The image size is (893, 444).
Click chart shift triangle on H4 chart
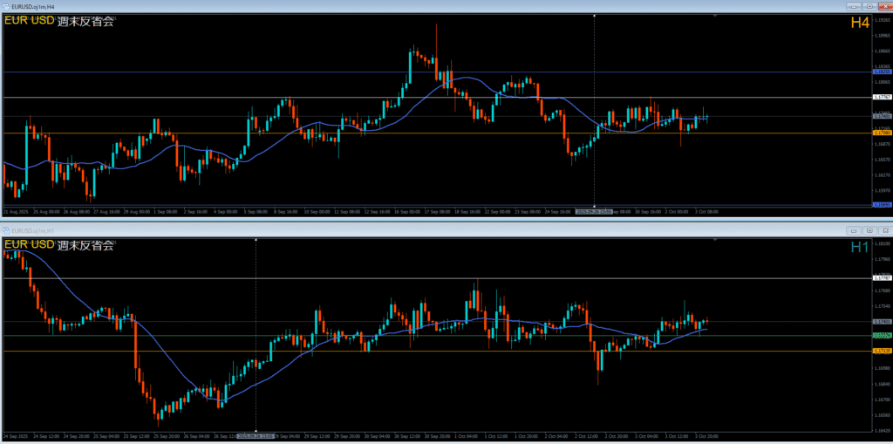point(715,16)
